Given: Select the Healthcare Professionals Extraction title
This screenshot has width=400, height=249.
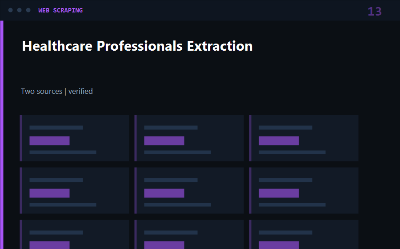Looking at the screenshot, I should [x=137, y=46].
